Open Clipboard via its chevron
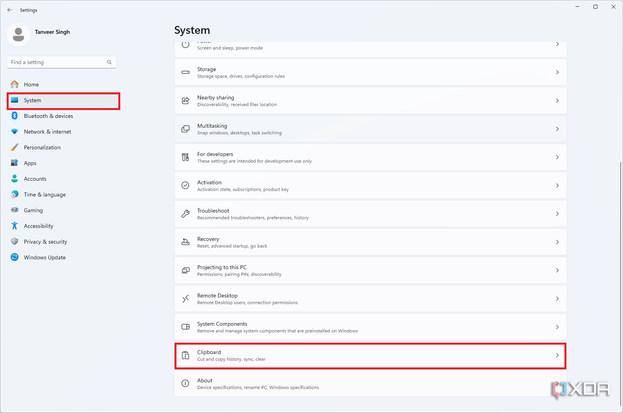The image size is (623, 413). pos(557,355)
